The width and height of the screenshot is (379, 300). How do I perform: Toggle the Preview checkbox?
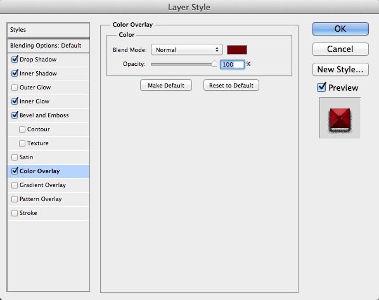point(321,88)
